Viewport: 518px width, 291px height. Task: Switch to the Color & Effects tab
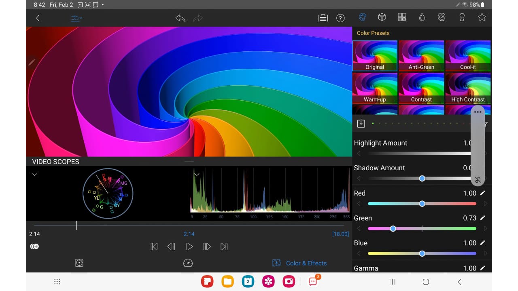coord(299,263)
